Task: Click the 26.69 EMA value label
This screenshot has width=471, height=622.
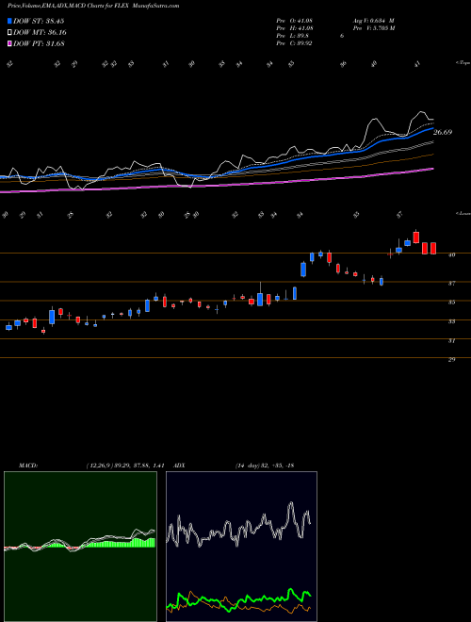Action: pos(443,133)
